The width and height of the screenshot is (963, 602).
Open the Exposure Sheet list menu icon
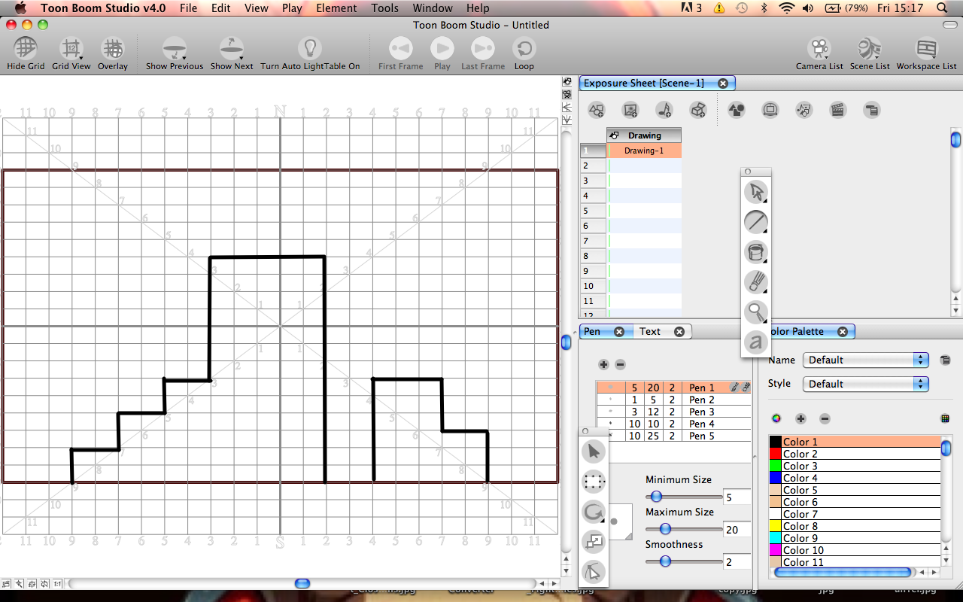871,110
